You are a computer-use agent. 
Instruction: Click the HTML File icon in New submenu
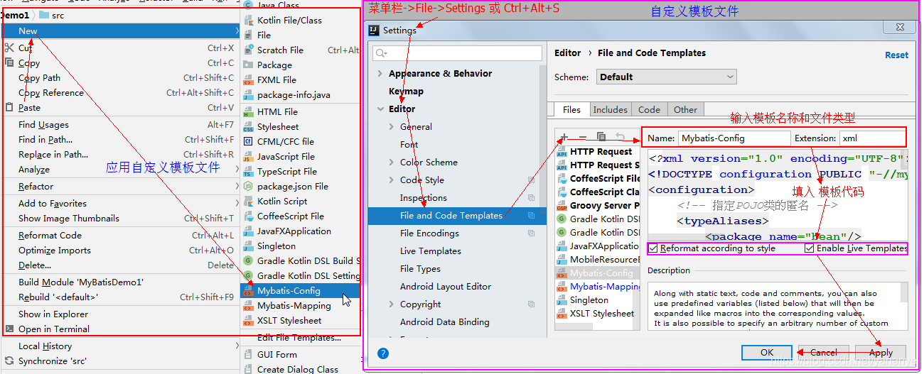pos(248,111)
